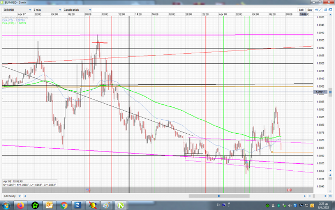Screen dimensions: 335x210
Task: Click the vertical scroll down arrow
Action: 330,170
